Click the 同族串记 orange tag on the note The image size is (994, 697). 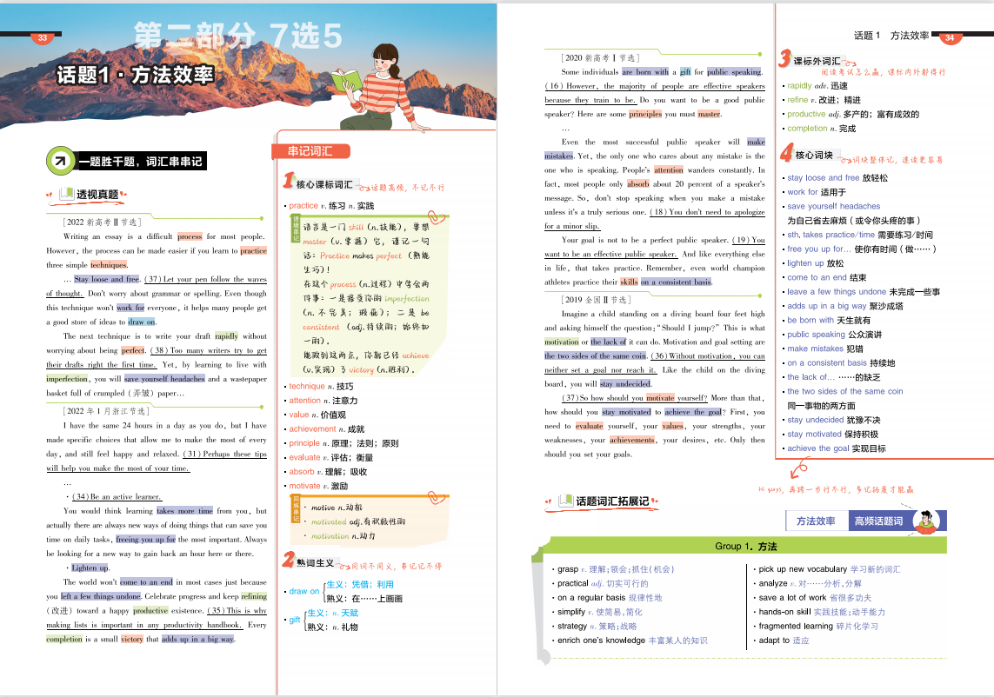(296, 509)
